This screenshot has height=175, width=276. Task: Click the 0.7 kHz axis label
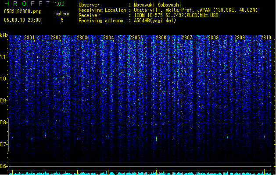tap(4, 144)
